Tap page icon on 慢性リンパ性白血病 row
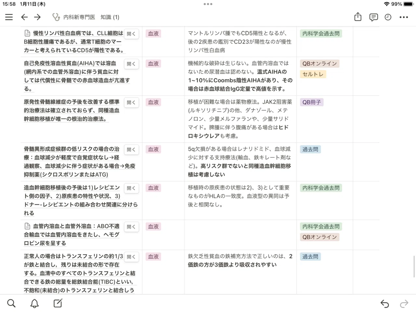416x312 pixels. click(27, 33)
